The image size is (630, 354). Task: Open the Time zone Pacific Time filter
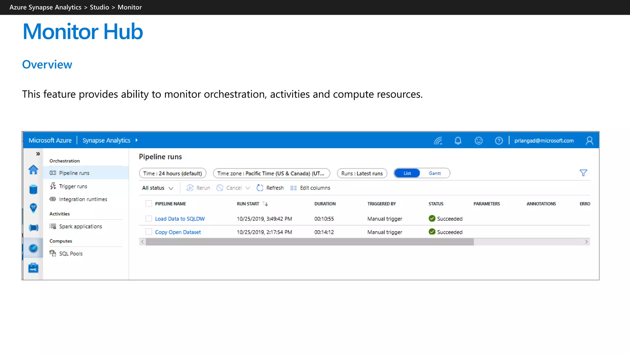[271, 173]
